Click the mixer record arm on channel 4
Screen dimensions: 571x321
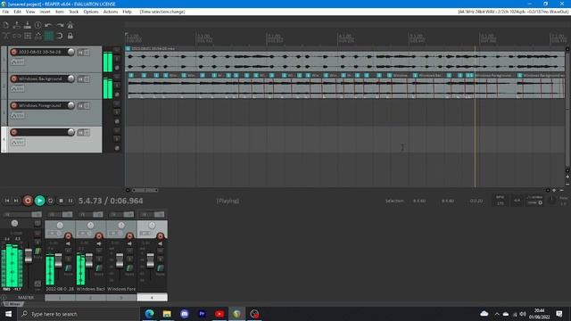coord(161,236)
